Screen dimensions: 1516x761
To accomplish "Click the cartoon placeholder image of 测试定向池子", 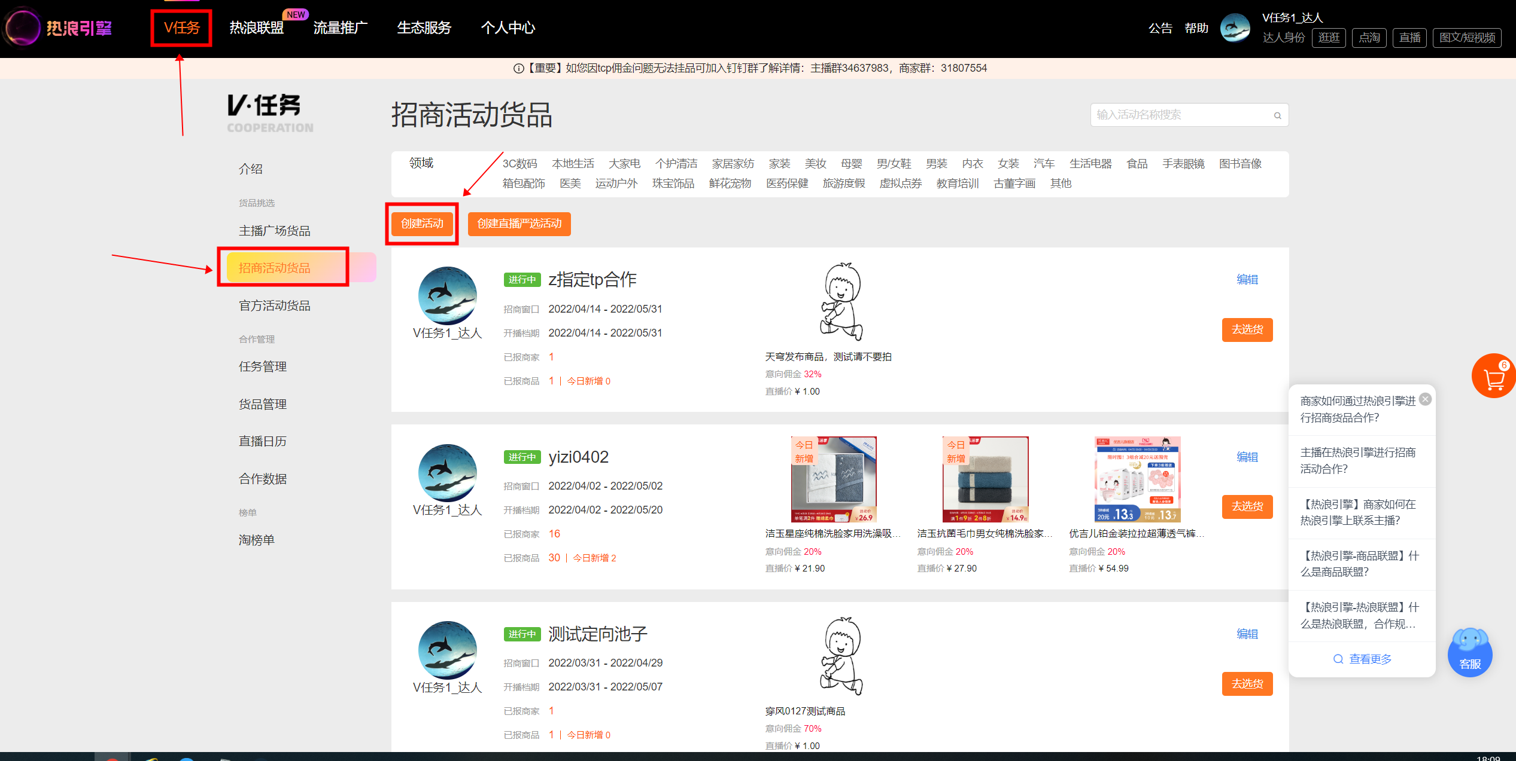I will click(841, 656).
